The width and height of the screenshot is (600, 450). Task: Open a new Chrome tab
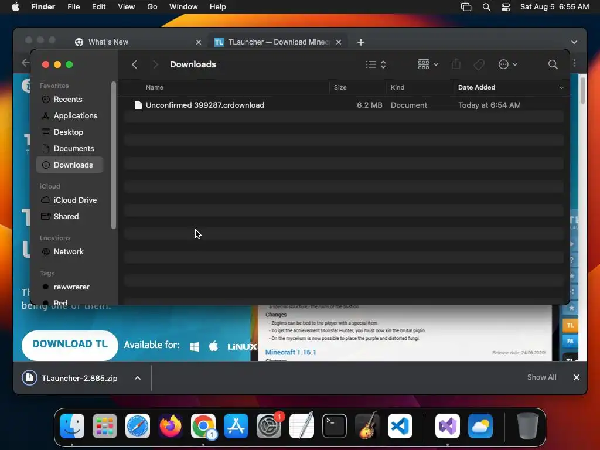pos(361,42)
